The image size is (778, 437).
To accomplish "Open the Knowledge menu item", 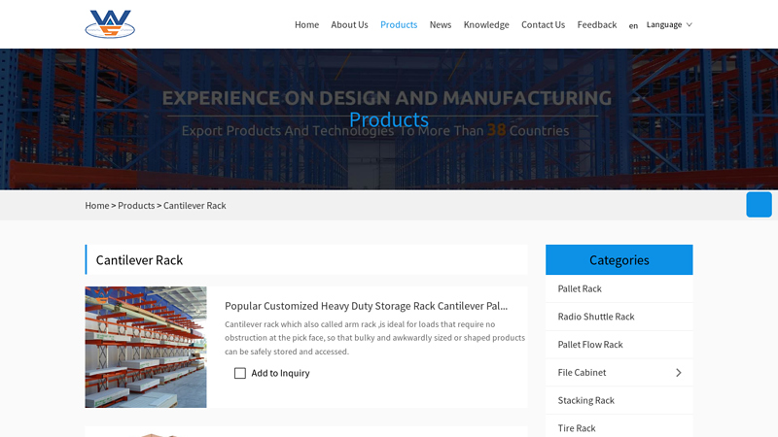I will coord(486,25).
